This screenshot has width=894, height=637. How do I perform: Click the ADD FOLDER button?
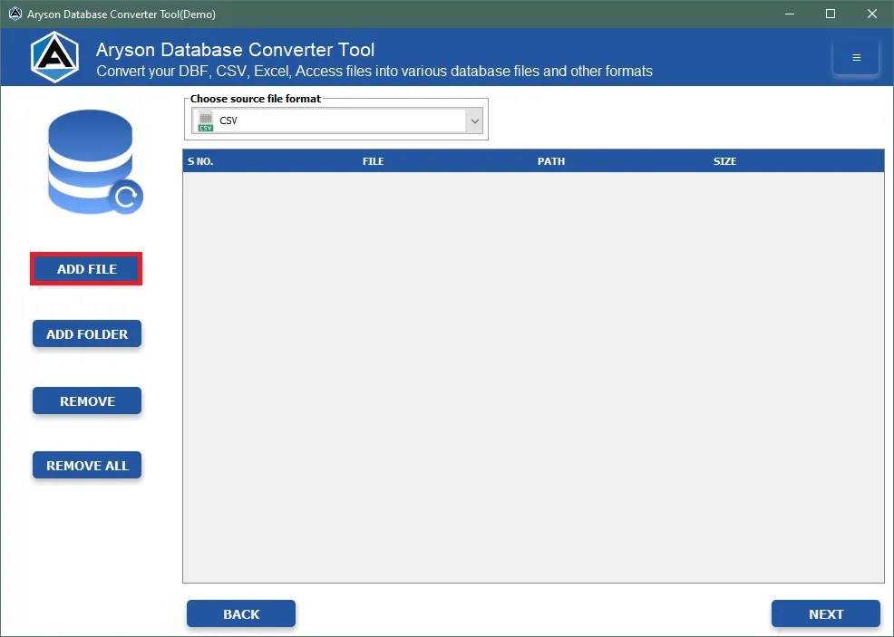click(87, 333)
